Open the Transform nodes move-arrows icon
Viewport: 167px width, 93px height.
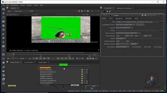[3, 42]
